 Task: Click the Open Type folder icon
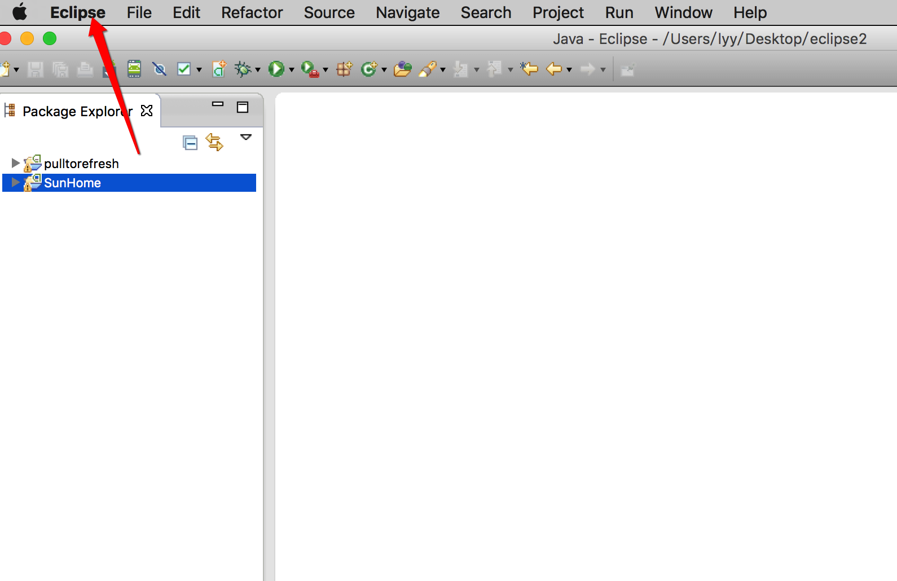[402, 69]
